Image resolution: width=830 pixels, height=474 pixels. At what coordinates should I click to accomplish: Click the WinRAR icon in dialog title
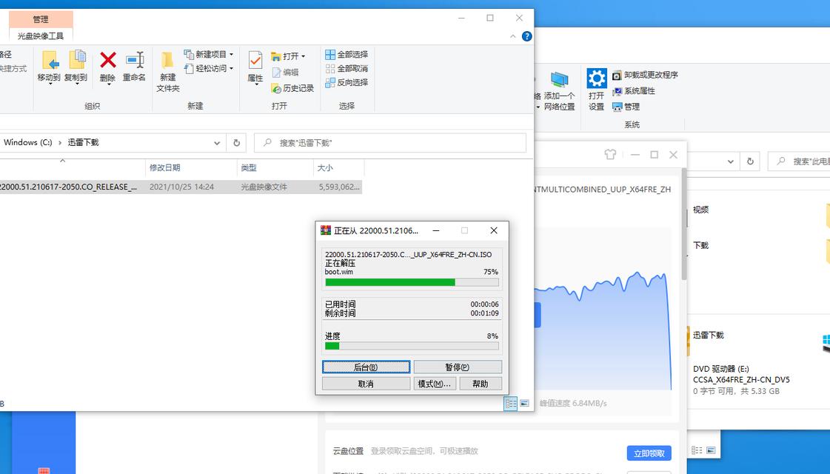click(x=326, y=230)
